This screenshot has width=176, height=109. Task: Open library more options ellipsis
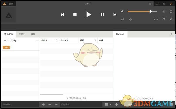click(56, 105)
